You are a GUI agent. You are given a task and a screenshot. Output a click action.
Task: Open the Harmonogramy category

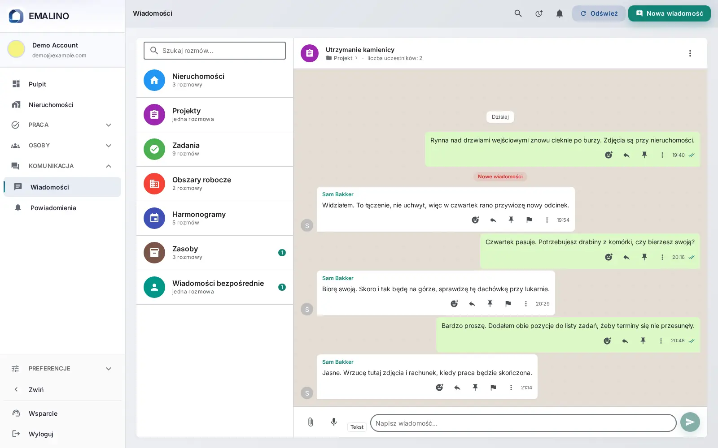pos(215,218)
